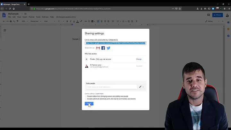This screenshot has width=231, height=130.
Task: Click the 'Enter names or email addresses' field
Action: pyautogui.click(x=112, y=87)
